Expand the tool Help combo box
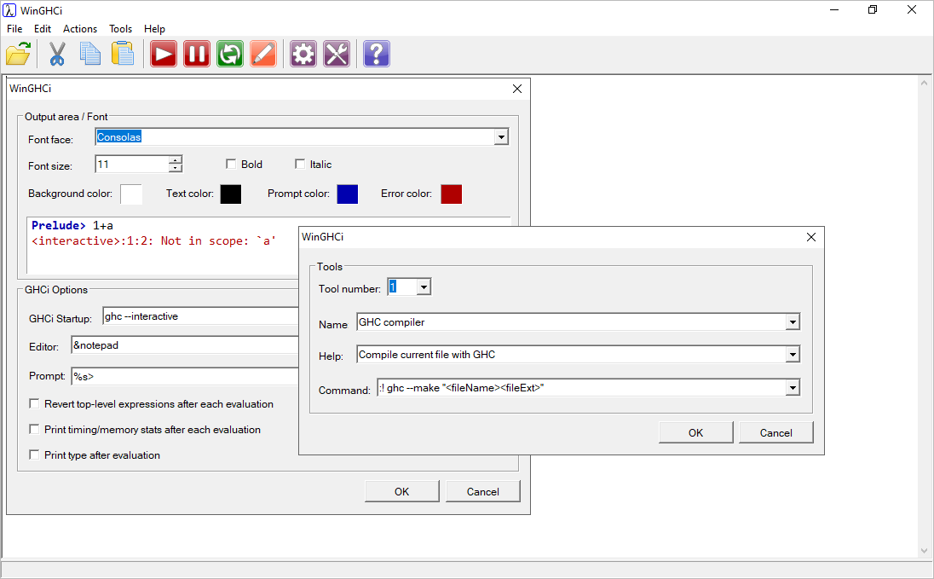934x579 pixels. [793, 354]
